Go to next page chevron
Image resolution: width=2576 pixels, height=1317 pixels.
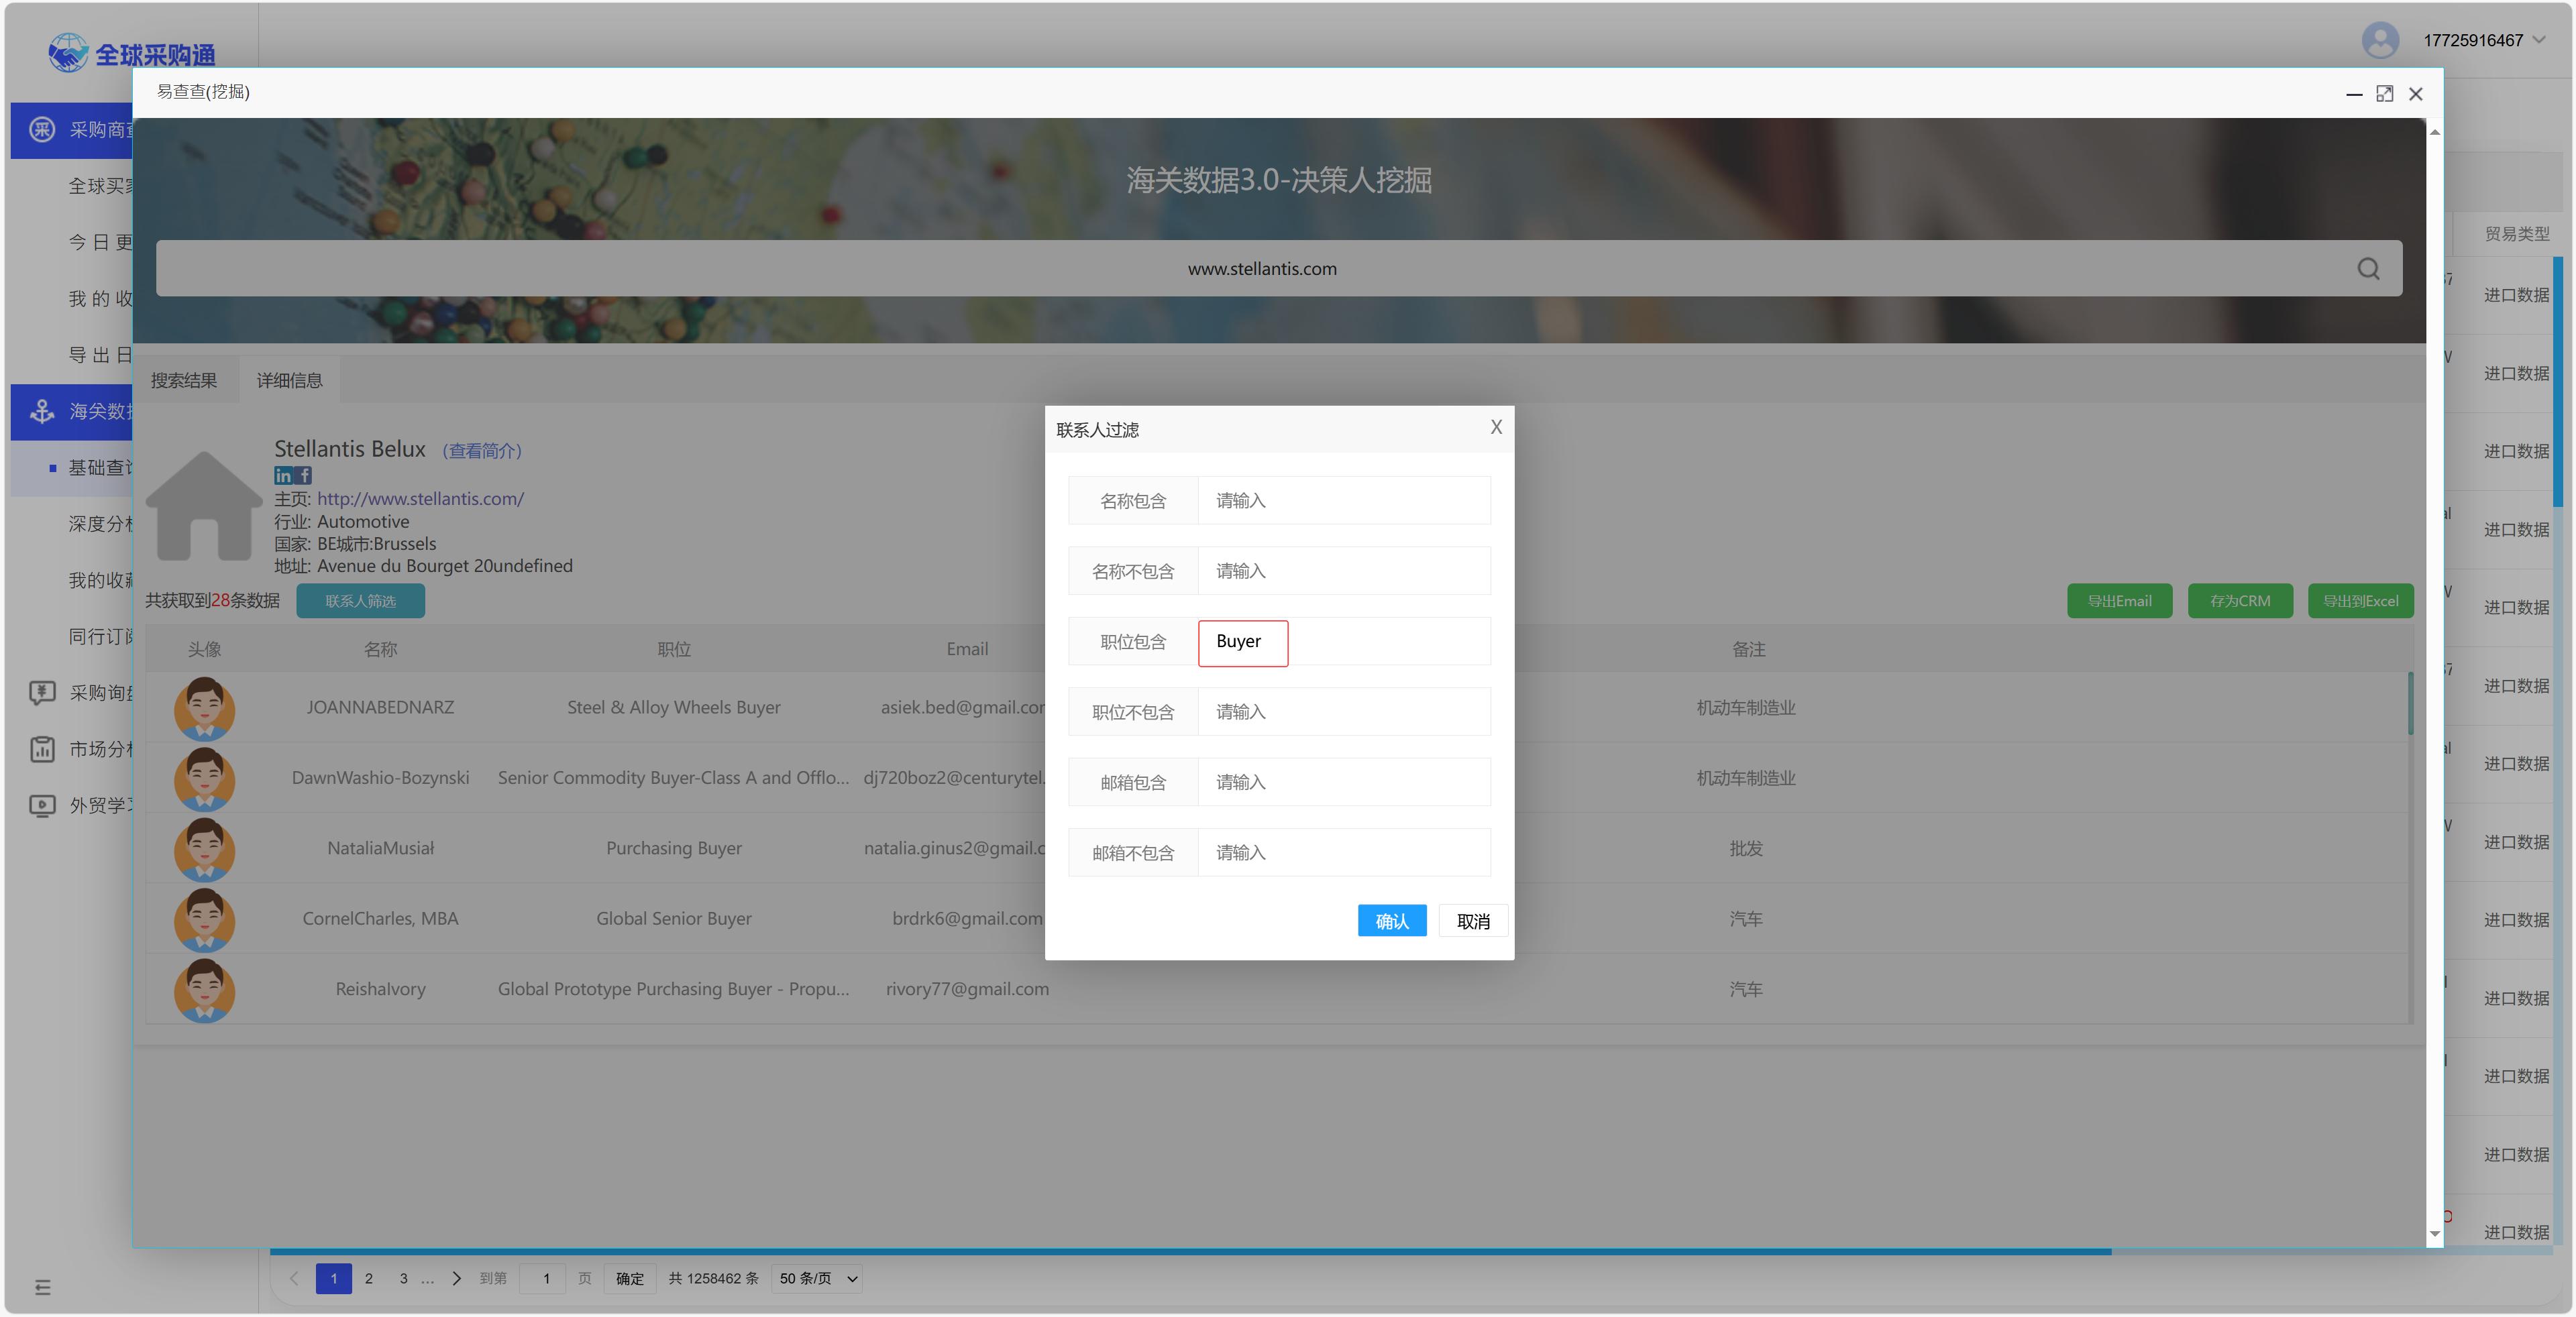pyautogui.click(x=457, y=1278)
